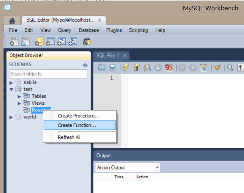Refresh the schemas list icon
244x193 pixels.
[x=85, y=65]
